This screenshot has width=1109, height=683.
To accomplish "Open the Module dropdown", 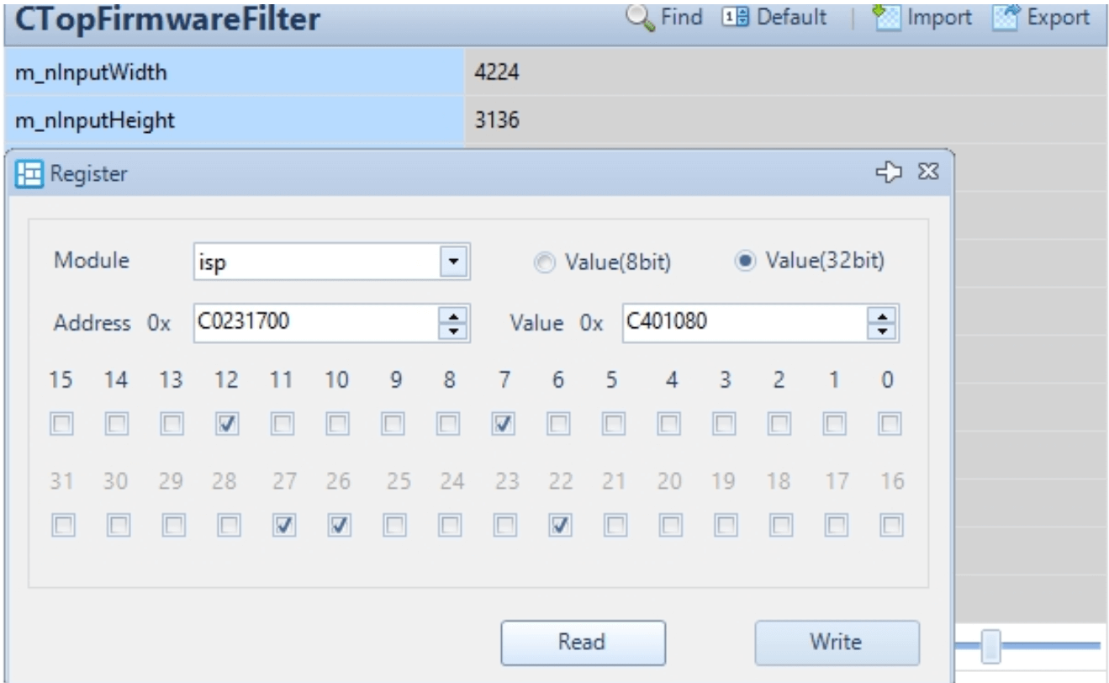I will 454,261.
